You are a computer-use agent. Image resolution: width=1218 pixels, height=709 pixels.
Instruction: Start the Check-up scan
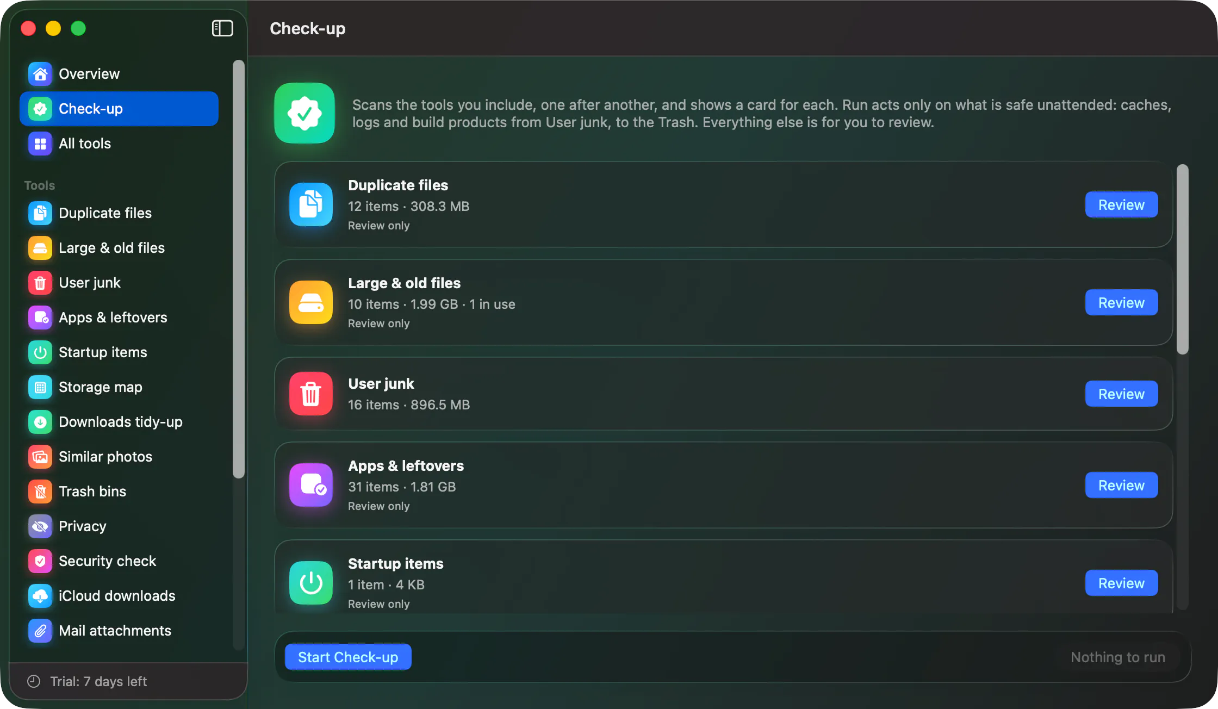[348, 657]
